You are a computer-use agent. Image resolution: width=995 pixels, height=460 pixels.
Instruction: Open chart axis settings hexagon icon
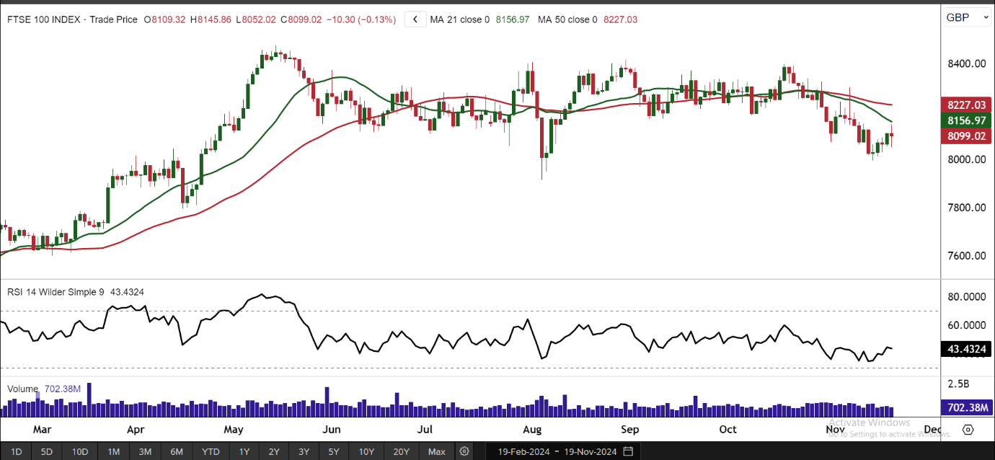(968, 430)
